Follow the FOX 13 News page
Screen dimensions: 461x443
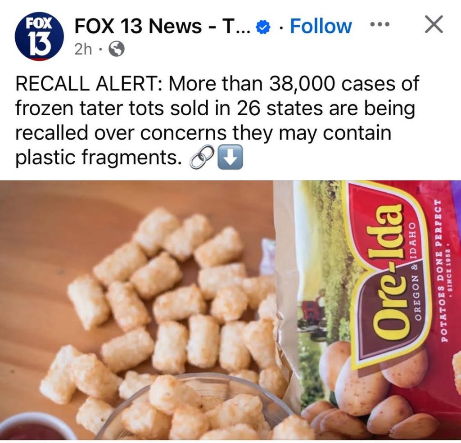[x=321, y=26]
